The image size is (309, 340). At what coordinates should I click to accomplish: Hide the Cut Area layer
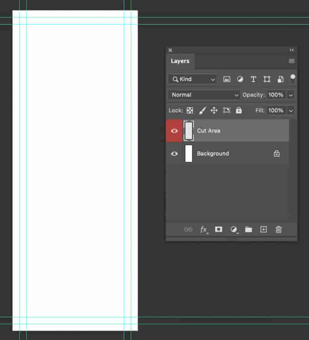tap(174, 131)
